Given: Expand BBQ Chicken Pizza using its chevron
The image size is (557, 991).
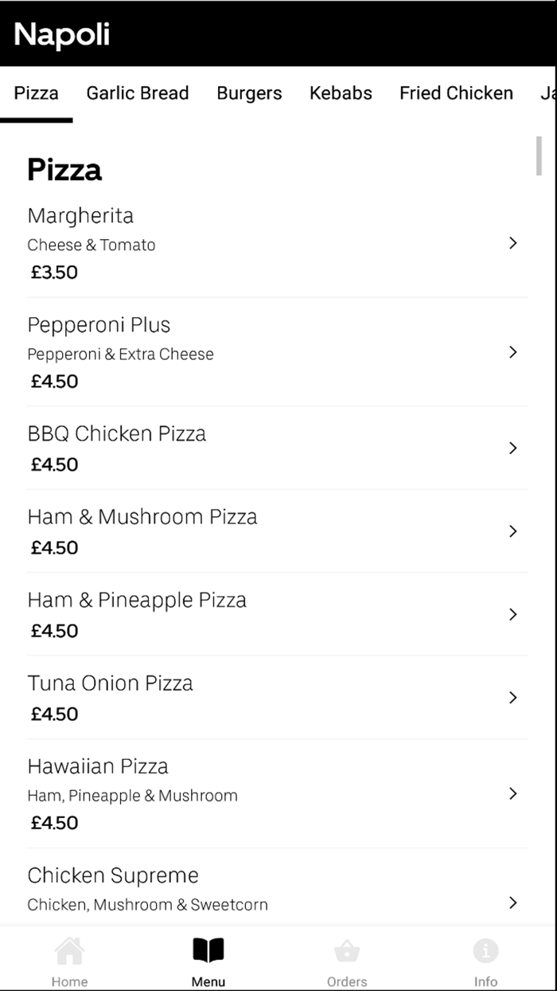Looking at the screenshot, I should 512,448.
